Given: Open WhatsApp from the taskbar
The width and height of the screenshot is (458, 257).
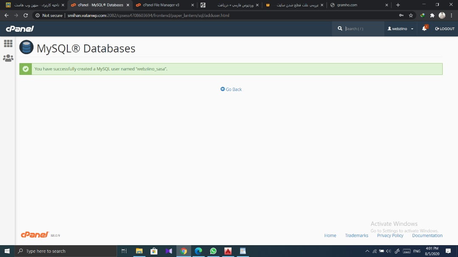Looking at the screenshot, I should click(213, 251).
